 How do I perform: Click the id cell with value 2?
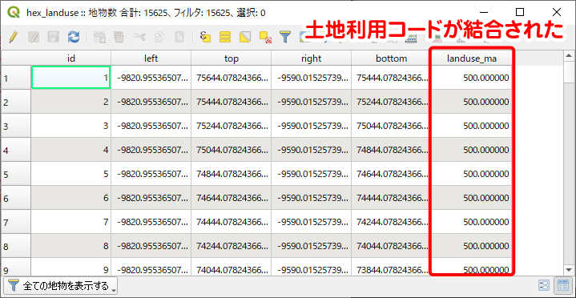click(x=70, y=102)
